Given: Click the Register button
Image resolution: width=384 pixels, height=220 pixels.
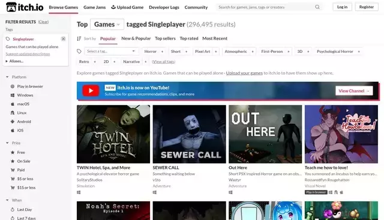Looking at the screenshot, I should (x=367, y=7).
